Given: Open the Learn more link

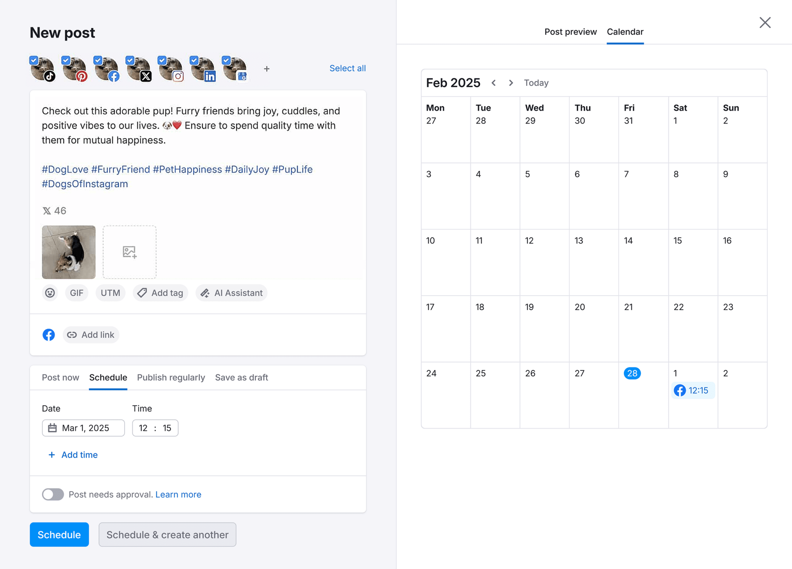Looking at the screenshot, I should click(x=178, y=494).
